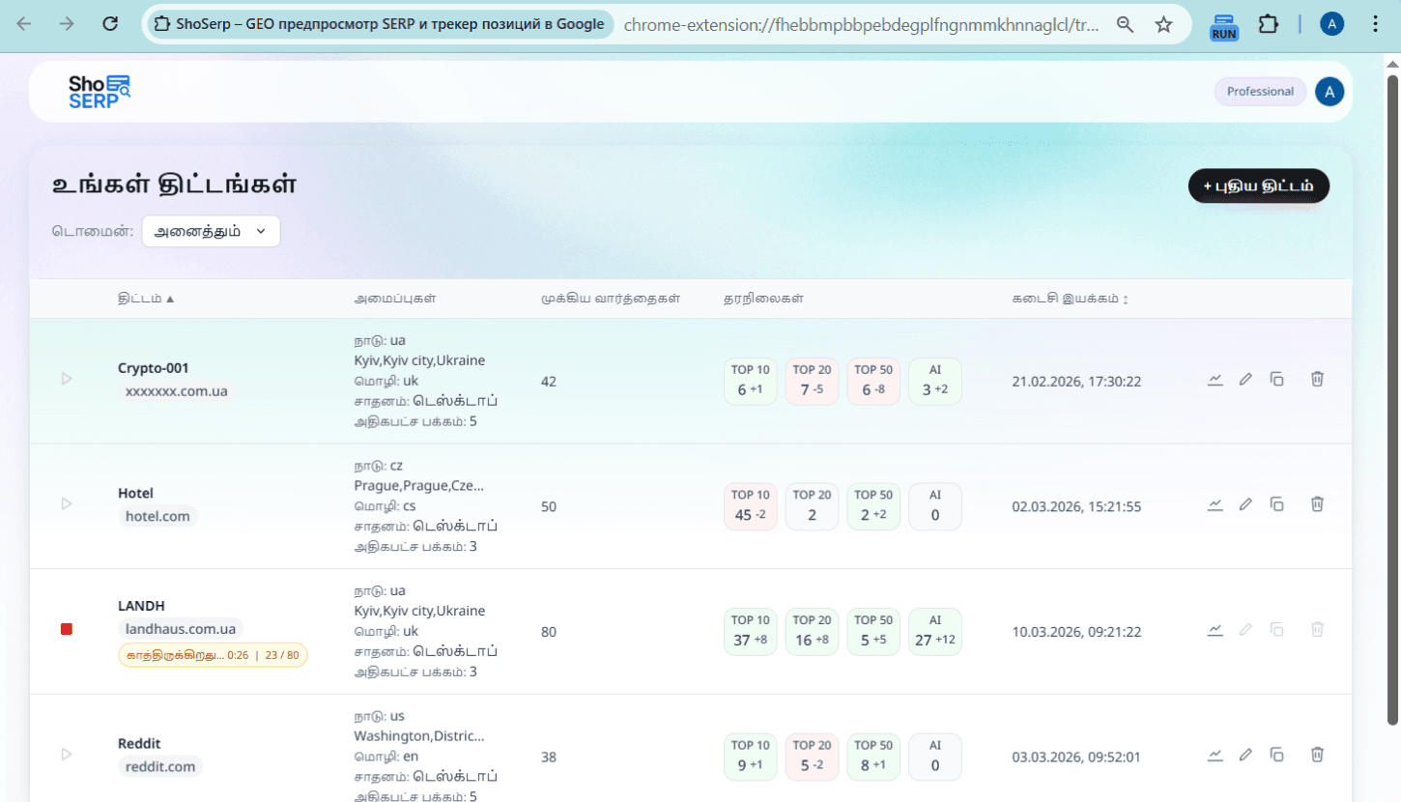Click the zoom magnifier in address bar
This screenshot has height=802, width=1401.
[x=1125, y=24]
